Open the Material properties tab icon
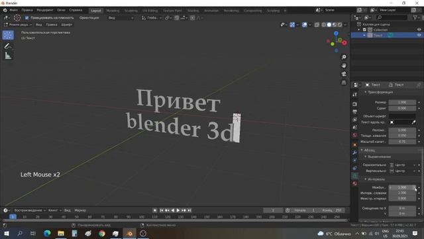 [x=355, y=183]
